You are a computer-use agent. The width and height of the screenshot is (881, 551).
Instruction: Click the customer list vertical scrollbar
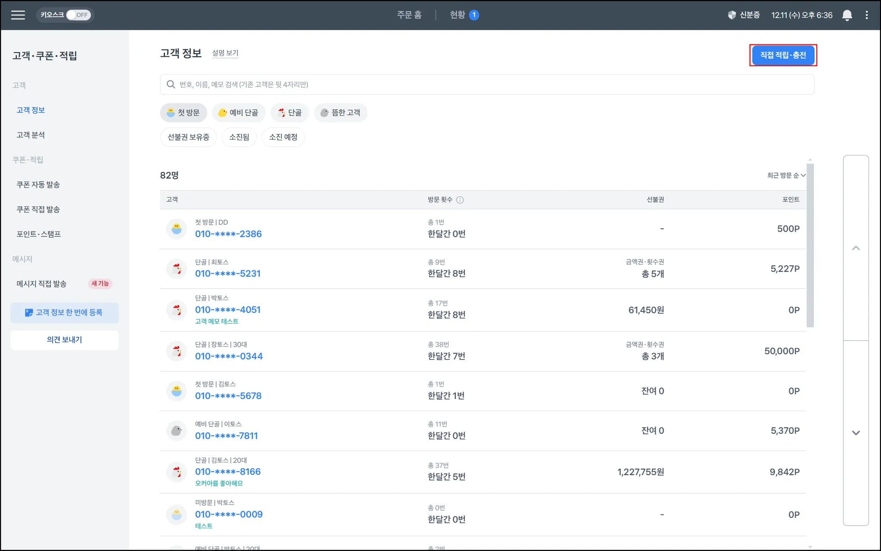pyautogui.click(x=810, y=245)
